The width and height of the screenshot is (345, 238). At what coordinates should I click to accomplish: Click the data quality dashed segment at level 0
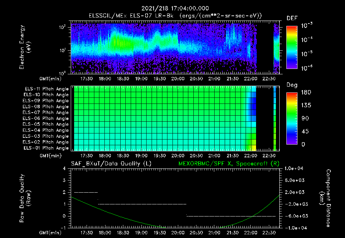[x=231, y=216]
